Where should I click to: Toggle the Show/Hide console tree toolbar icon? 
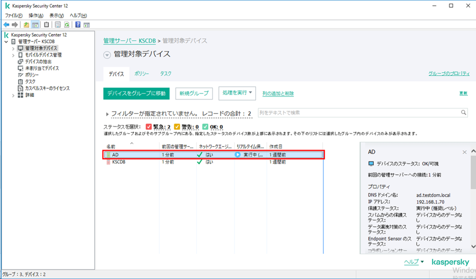pos(35,25)
